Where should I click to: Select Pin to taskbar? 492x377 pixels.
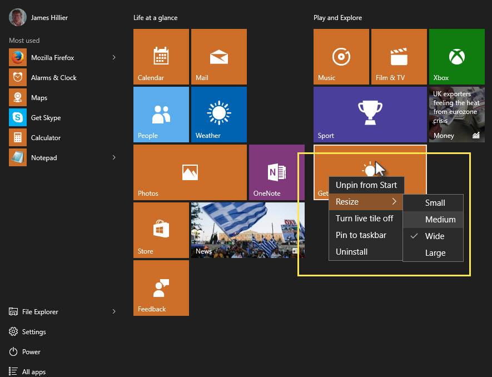(x=366, y=235)
